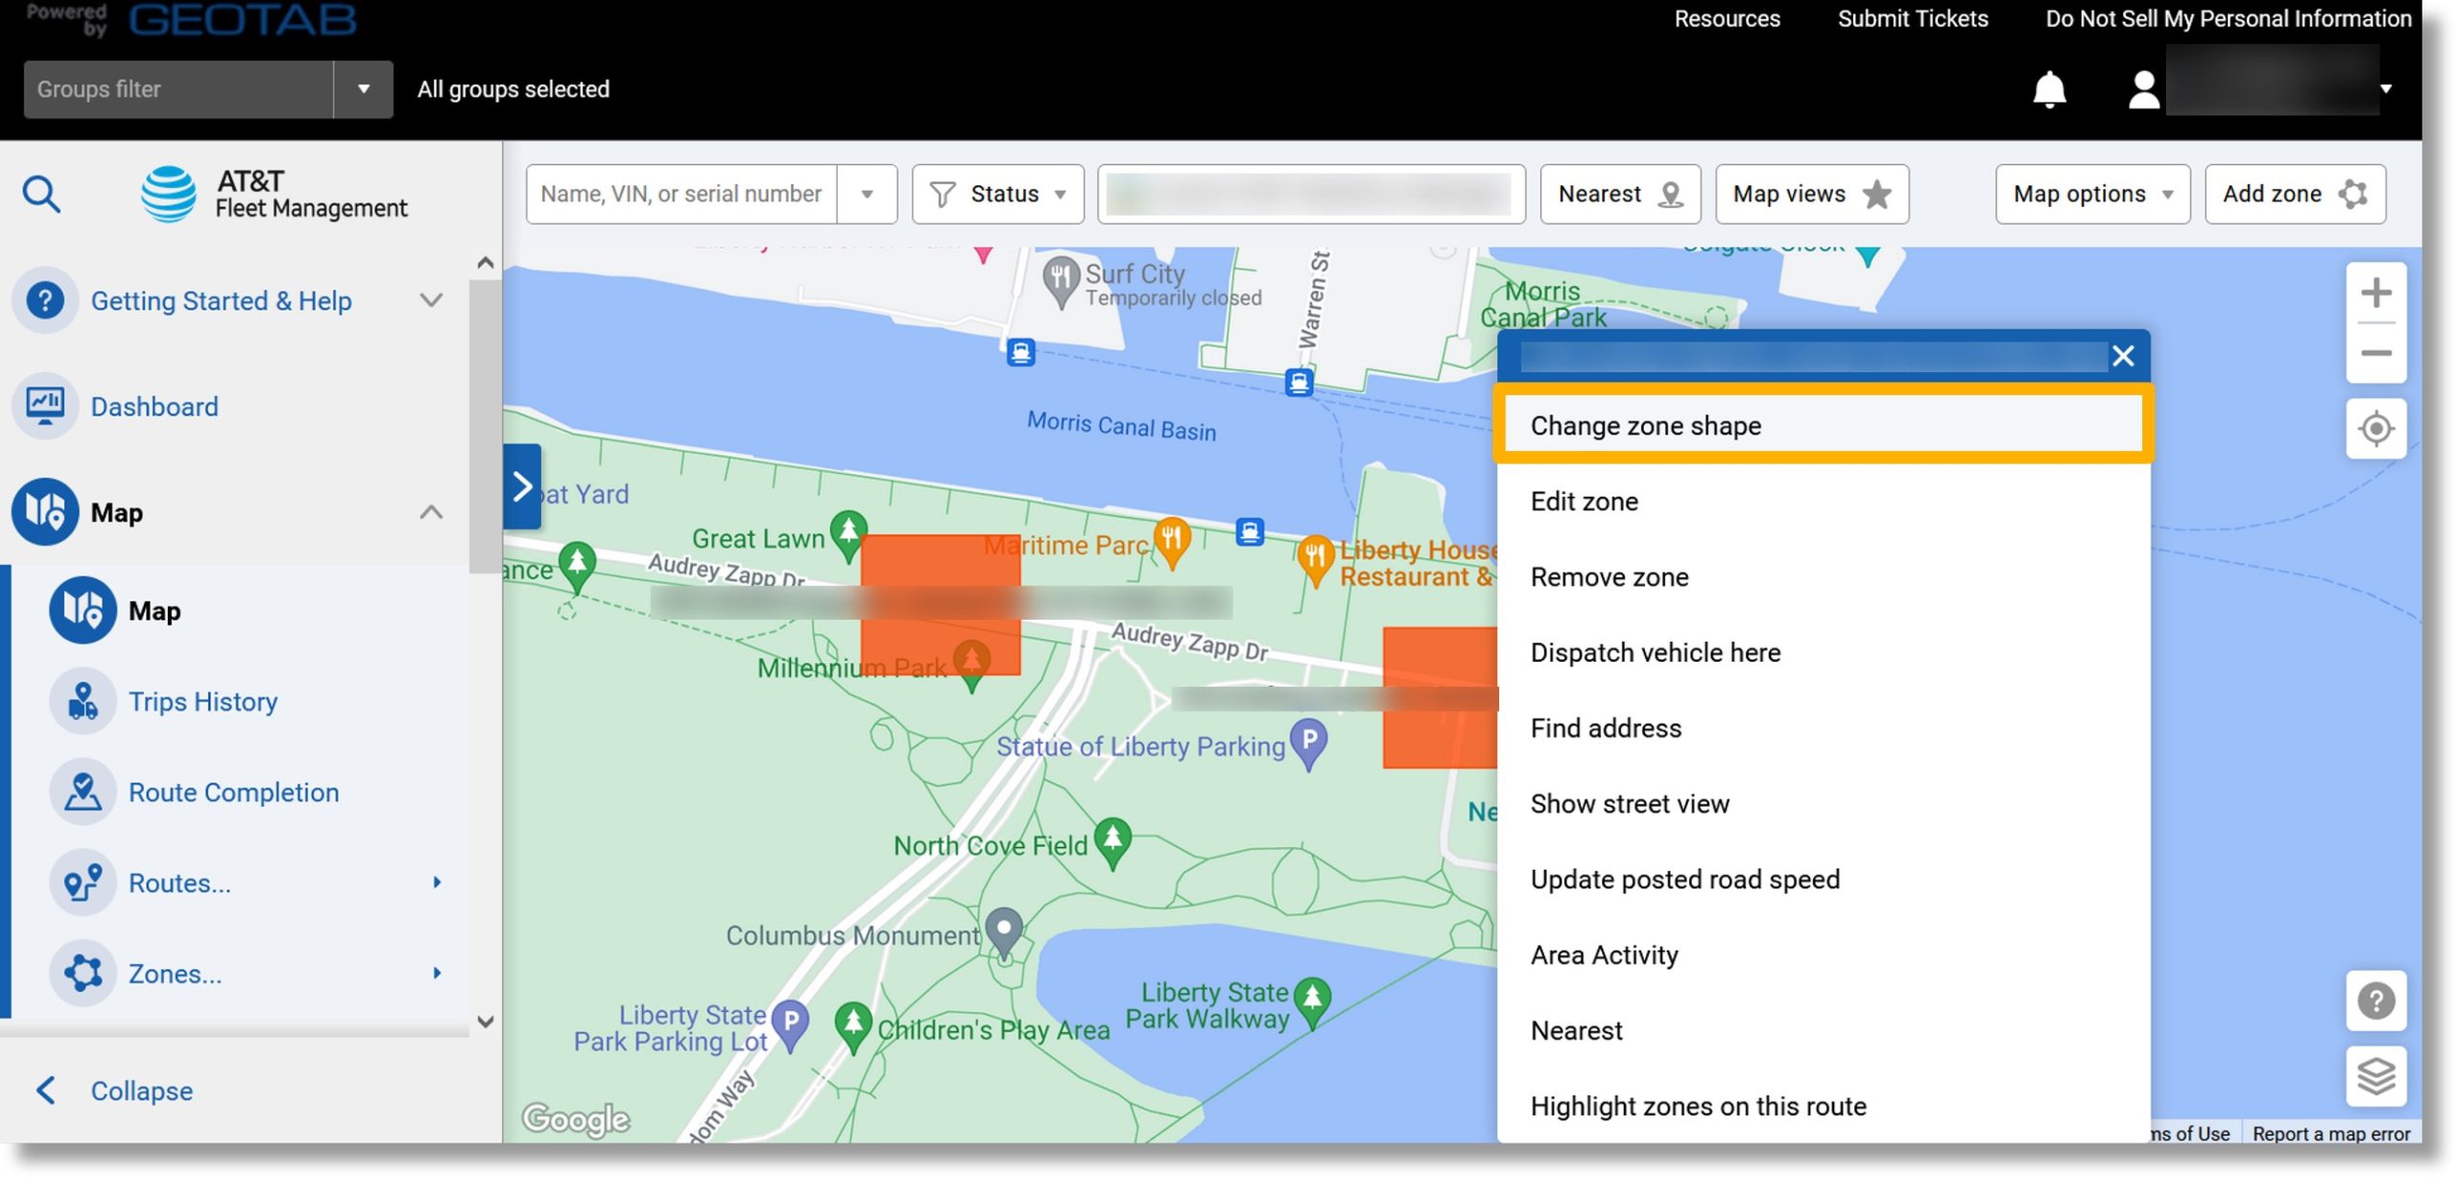Select Show street view menu option

click(1822, 804)
